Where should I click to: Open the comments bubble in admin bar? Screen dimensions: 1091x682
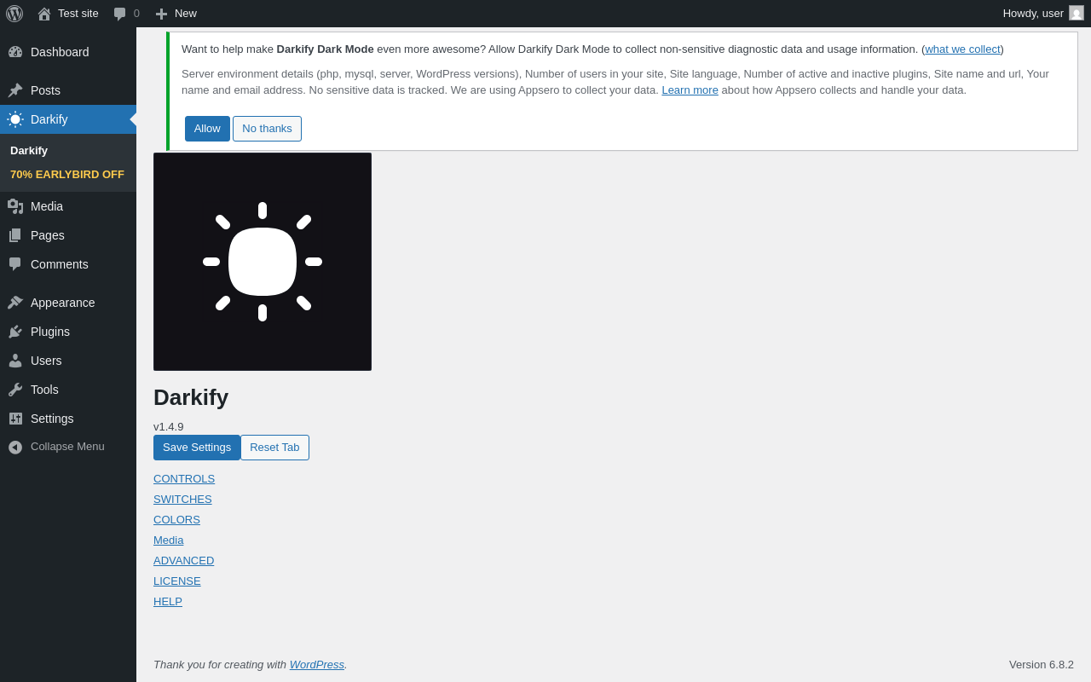120,14
